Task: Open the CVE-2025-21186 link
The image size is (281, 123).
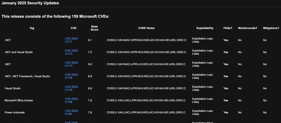Action: 71,100
